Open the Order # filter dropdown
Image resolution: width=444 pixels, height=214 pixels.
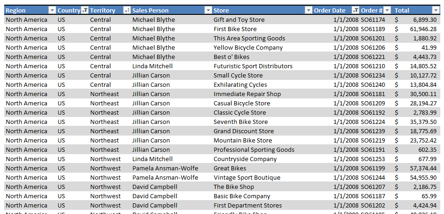click(387, 11)
